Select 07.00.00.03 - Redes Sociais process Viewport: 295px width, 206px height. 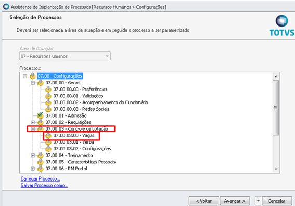[x=81, y=109]
